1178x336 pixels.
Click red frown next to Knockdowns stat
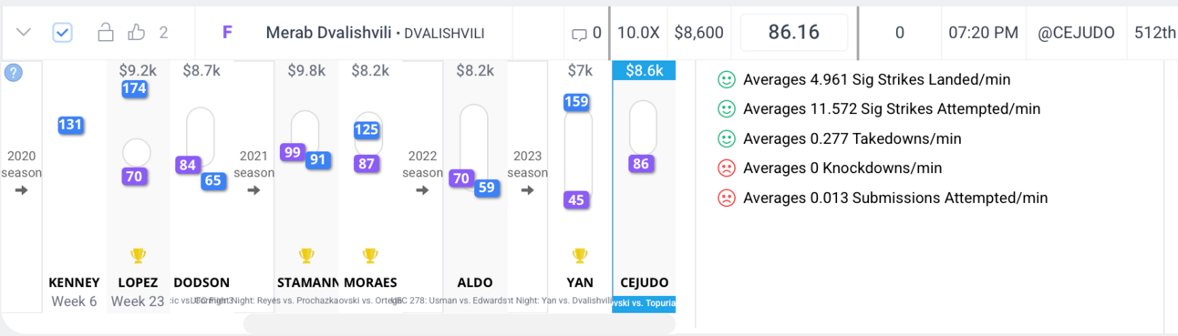[x=727, y=168]
